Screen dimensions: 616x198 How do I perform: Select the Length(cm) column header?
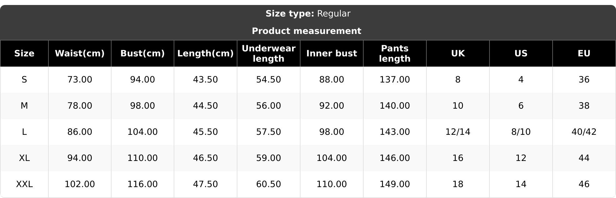click(x=205, y=54)
